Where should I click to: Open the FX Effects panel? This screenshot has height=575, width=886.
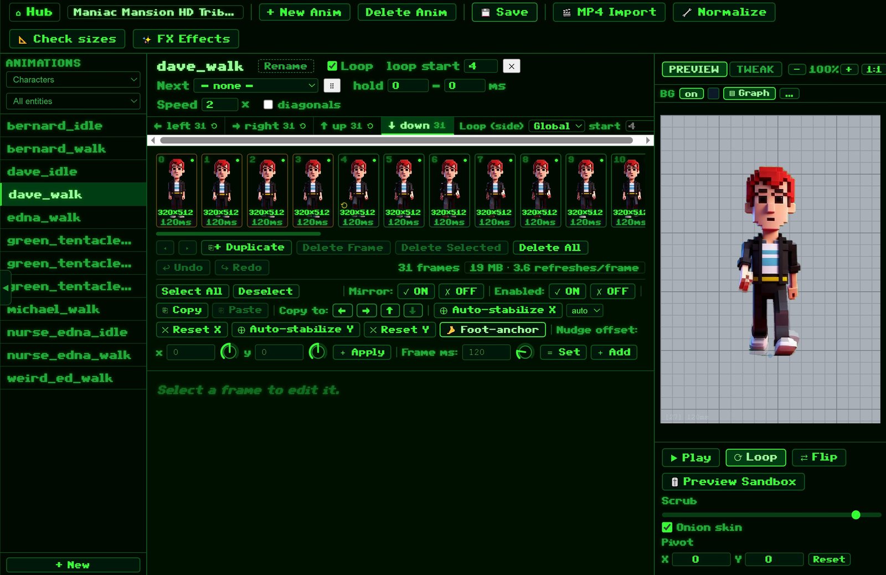tap(186, 39)
